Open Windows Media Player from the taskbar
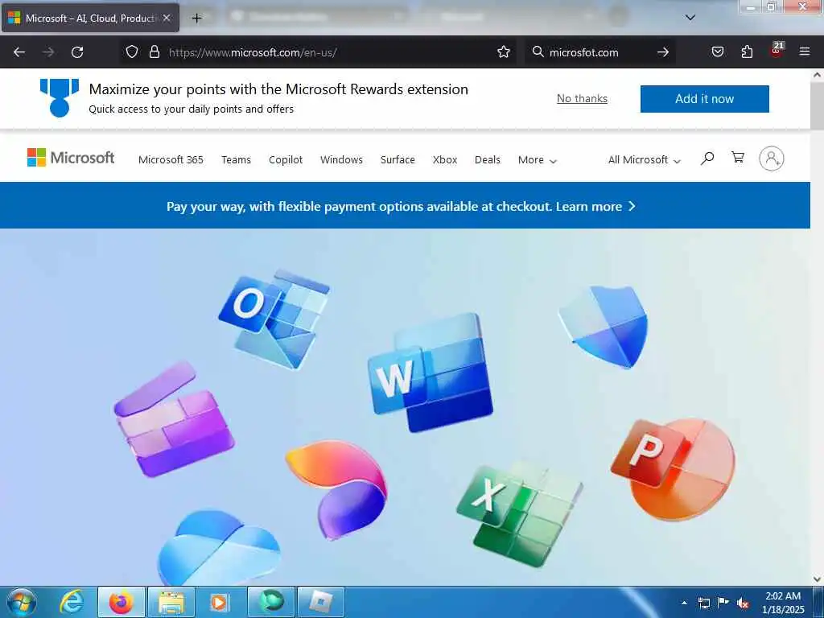Screen dimensions: 824x618 219,602
